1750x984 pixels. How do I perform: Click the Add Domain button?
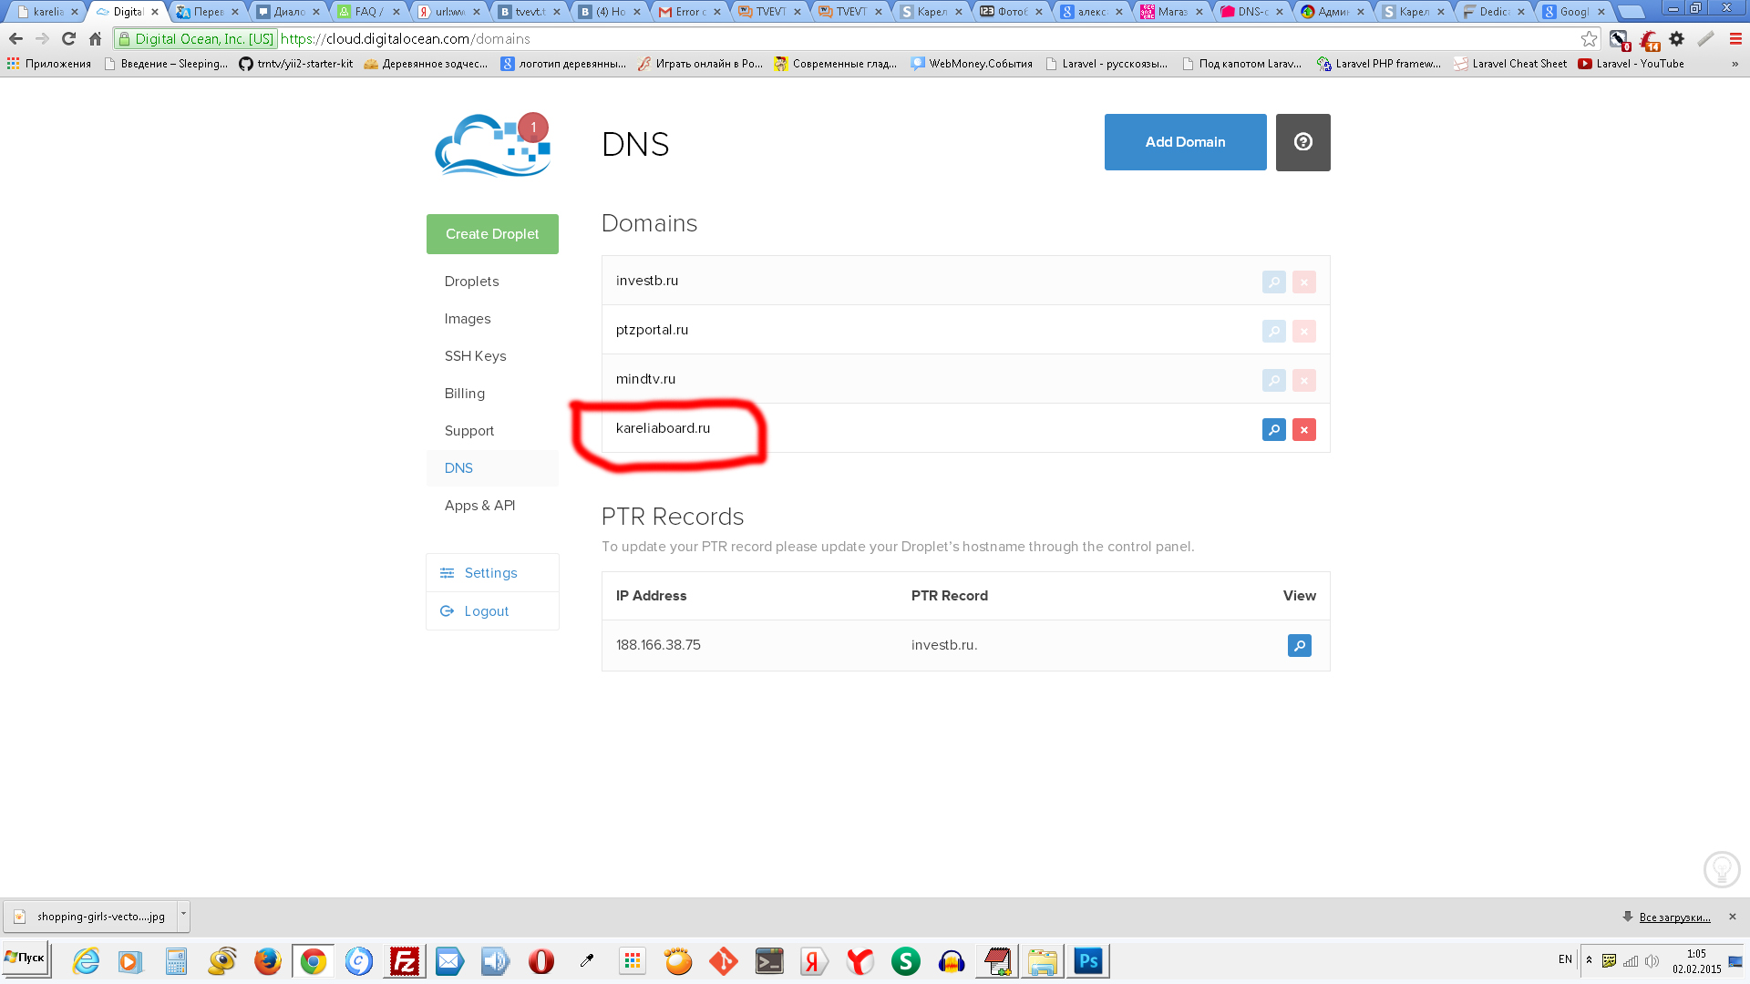point(1185,142)
